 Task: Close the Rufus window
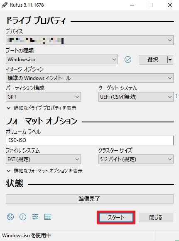[x=170, y=5]
